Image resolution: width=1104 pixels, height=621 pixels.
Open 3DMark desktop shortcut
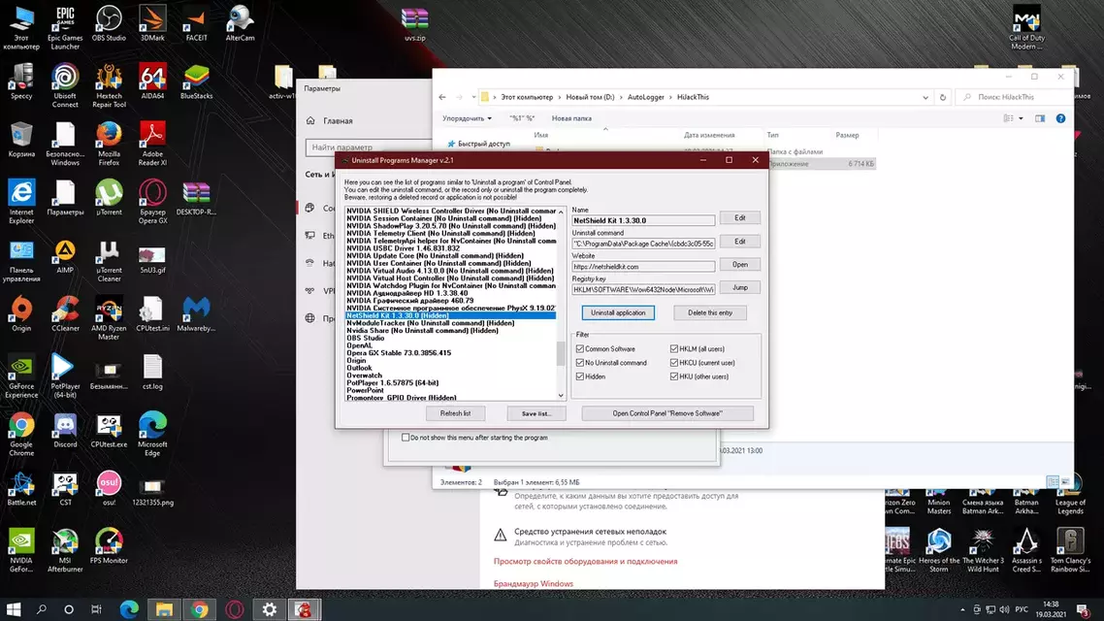pyautogui.click(x=152, y=23)
